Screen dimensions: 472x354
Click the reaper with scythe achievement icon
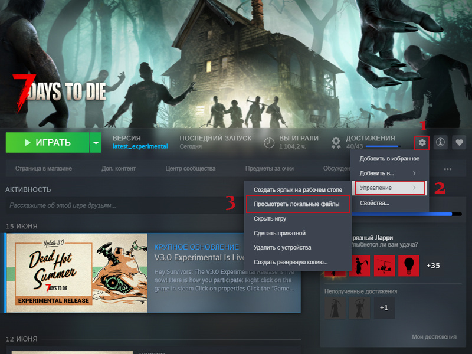tap(360, 266)
